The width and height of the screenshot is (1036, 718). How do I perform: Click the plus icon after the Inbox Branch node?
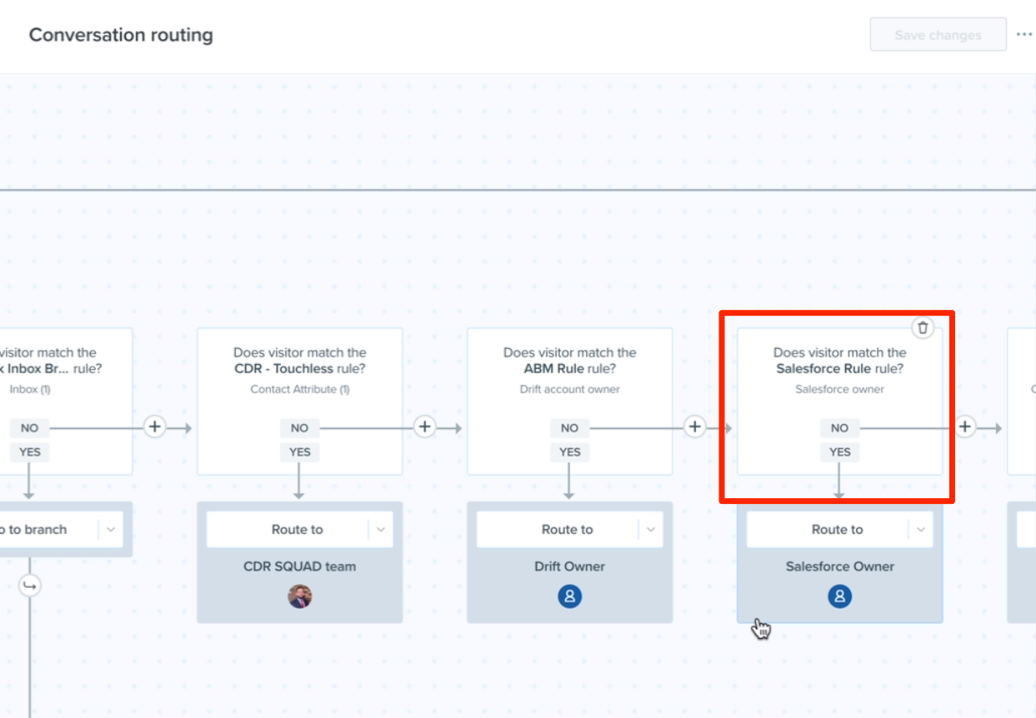pos(154,426)
